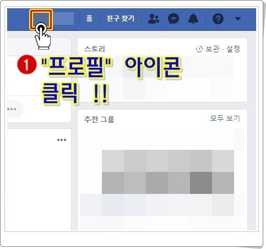Click the blurred story tile under 스토리
This screenshot has width=266, height=249.
pos(134,78)
